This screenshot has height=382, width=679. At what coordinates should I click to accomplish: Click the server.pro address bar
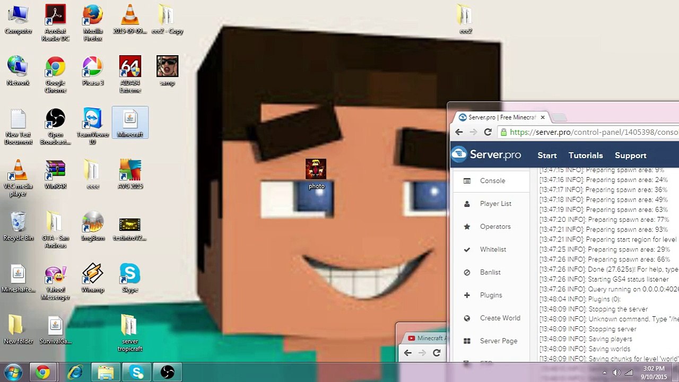(588, 132)
